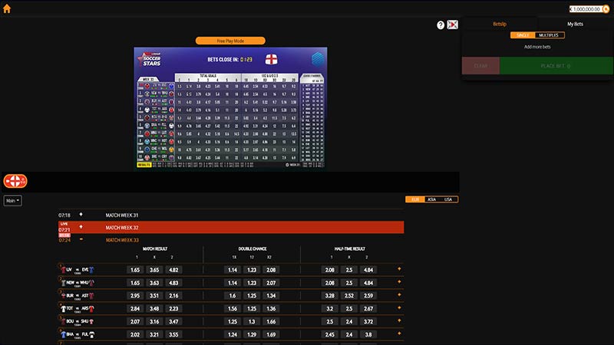Open the help question mark icon
This screenshot has height=345, width=614.
tap(441, 25)
